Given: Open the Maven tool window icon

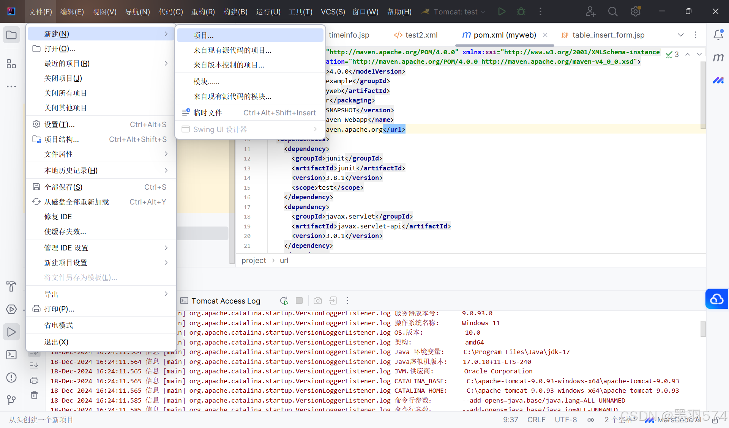Looking at the screenshot, I should 718,57.
